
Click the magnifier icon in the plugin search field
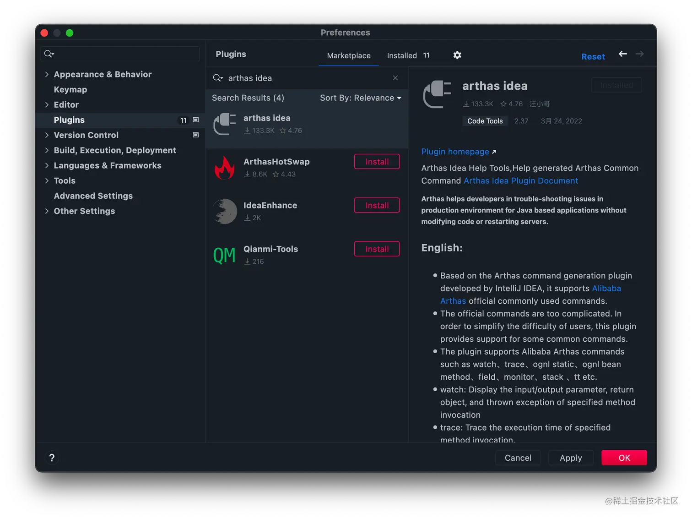coord(218,78)
